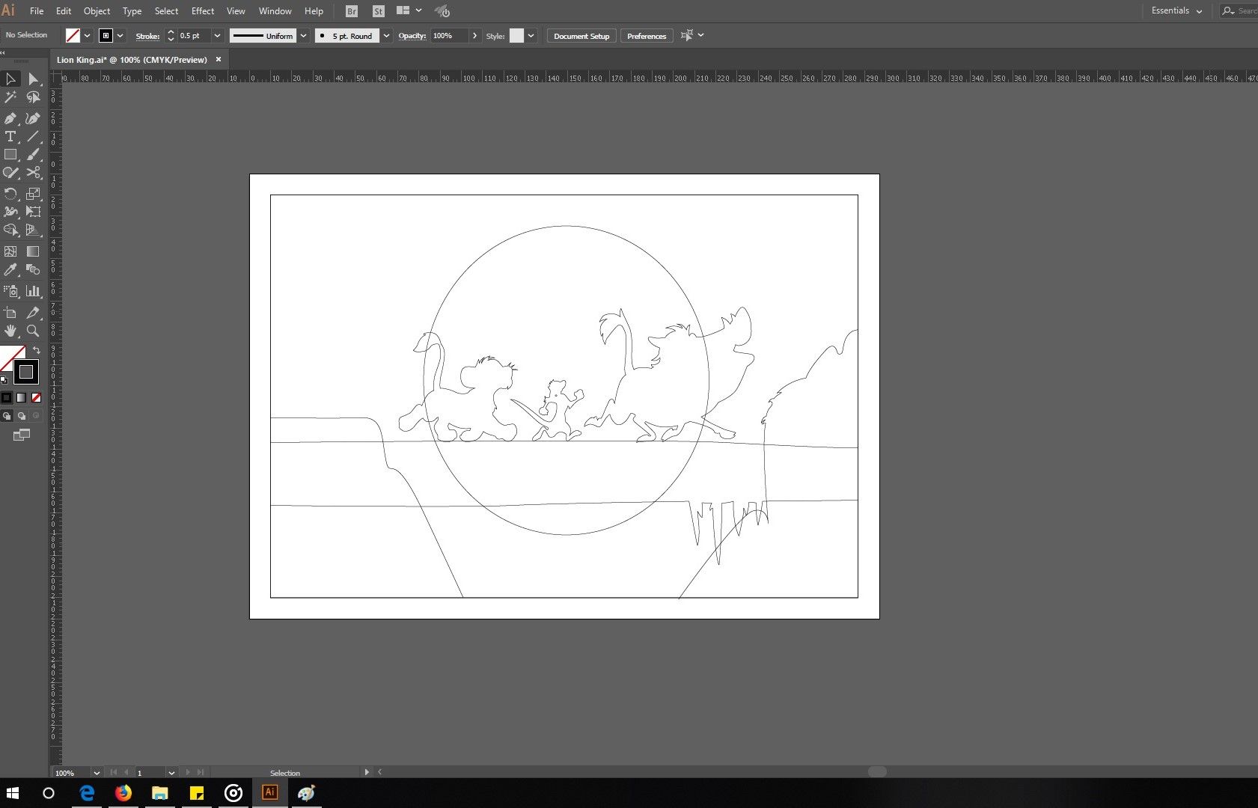Switch to Lion King.ai document tab

[x=132, y=60]
